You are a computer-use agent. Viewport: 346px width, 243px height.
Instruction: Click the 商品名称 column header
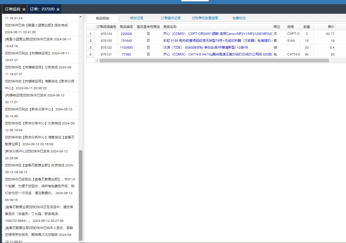217,27
